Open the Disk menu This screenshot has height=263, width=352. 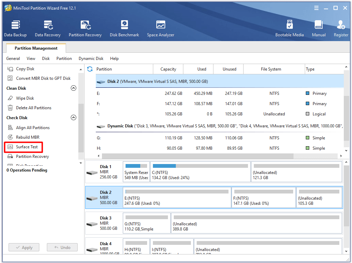point(46,59)
